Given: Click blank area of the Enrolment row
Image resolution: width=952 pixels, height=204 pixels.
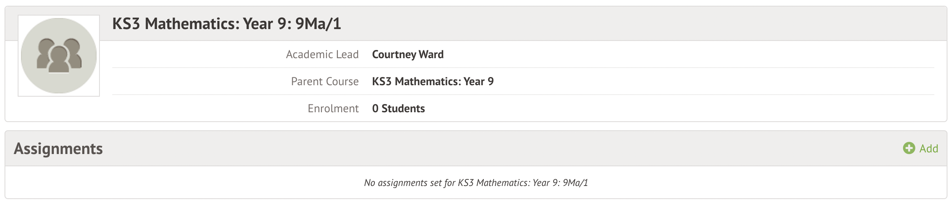Looking at the screenshot, I should pyautogui.click(x=658, y=109).
